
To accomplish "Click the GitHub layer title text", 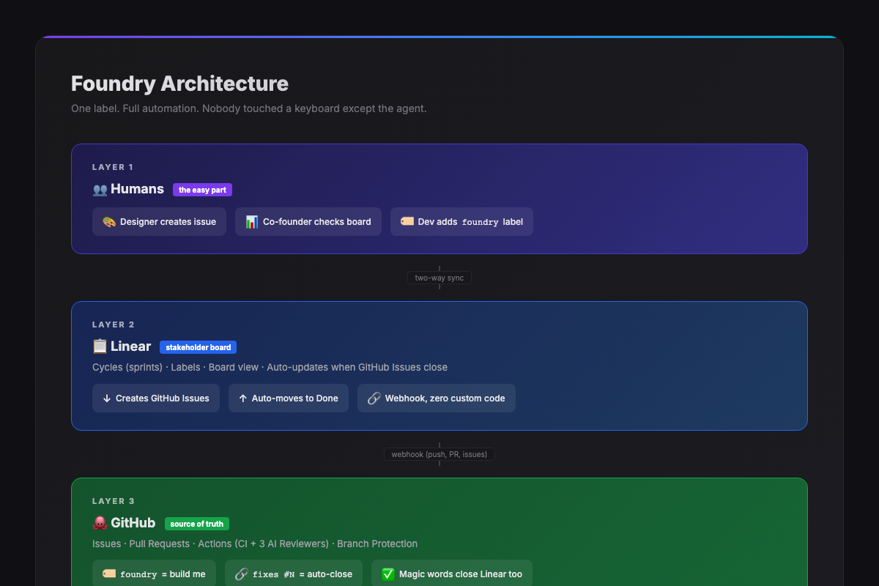I will pos(133,523).
